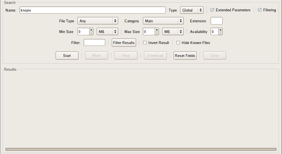Click into the Filter text field
282x154 pixels.
point(94,43)
